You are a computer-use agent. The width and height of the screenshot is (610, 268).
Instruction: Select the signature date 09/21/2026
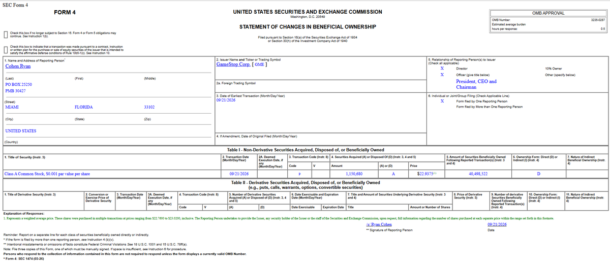497,224
